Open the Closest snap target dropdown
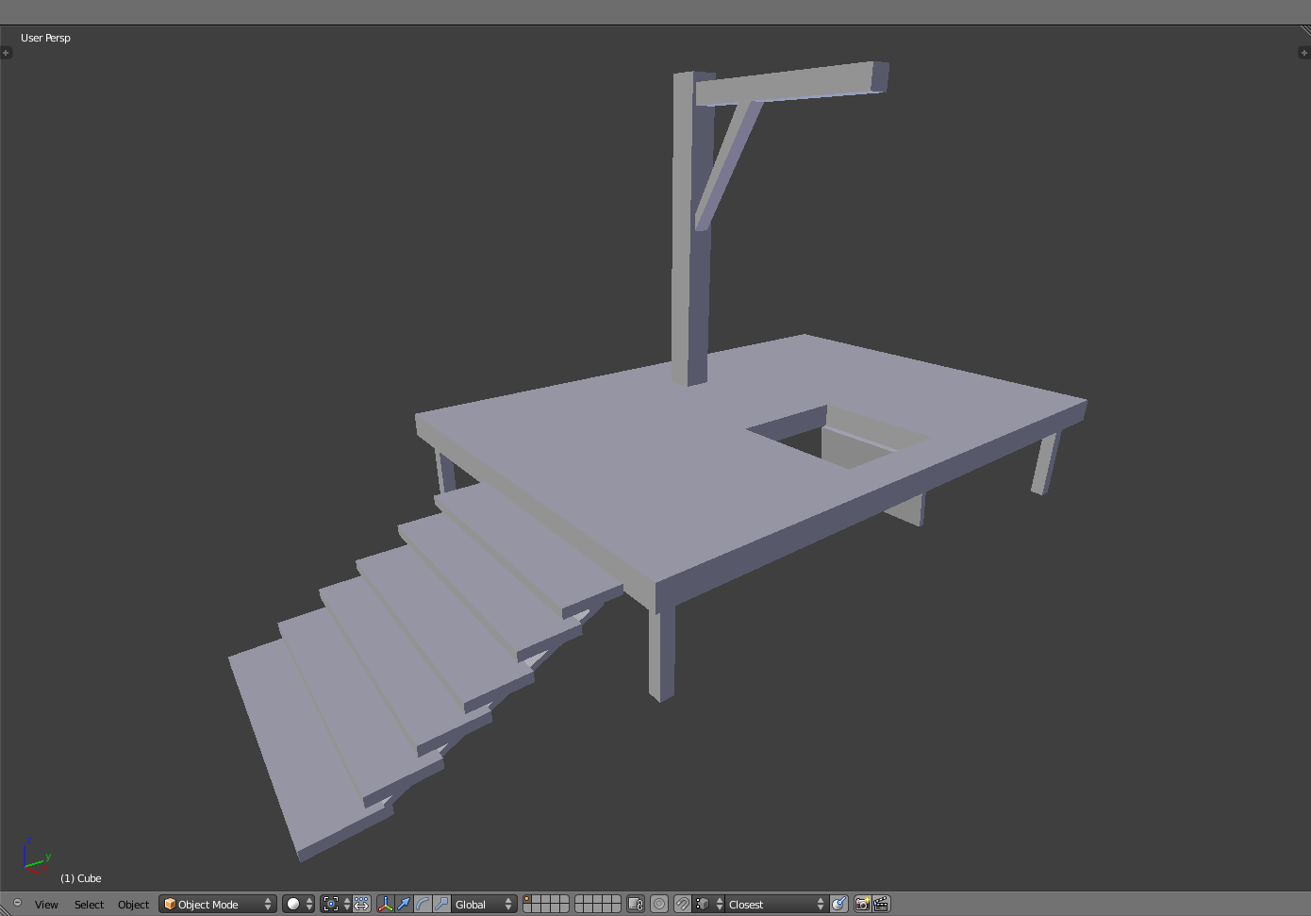 tap(776, 904)
